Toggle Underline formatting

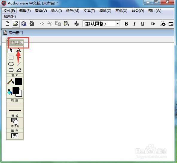(143, 24)
